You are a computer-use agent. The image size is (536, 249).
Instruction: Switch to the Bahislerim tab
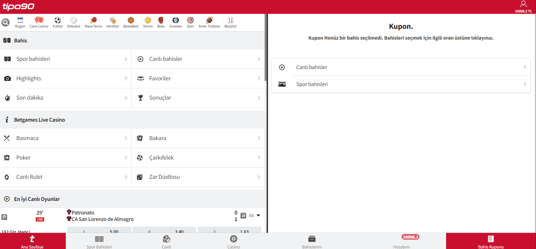[x=312, y=241]
